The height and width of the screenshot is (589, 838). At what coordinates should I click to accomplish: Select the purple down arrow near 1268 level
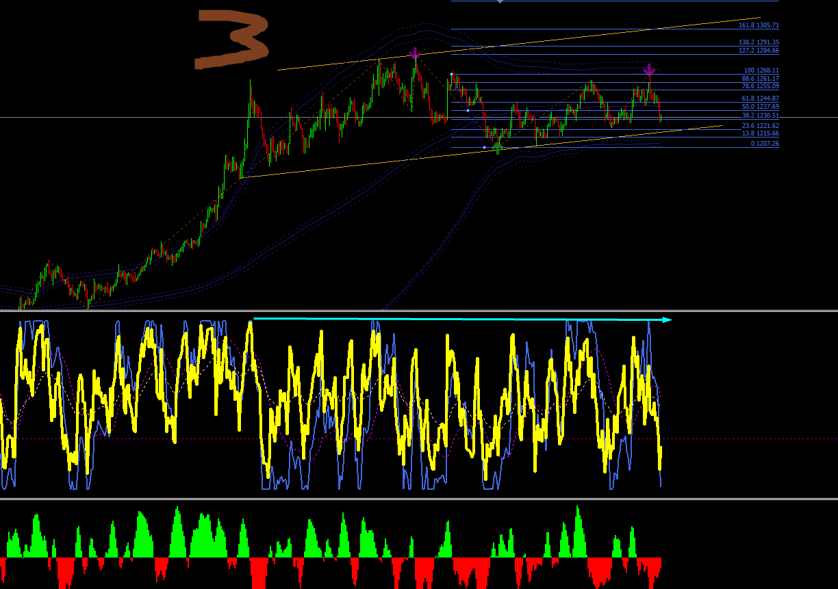coord(649,69)
